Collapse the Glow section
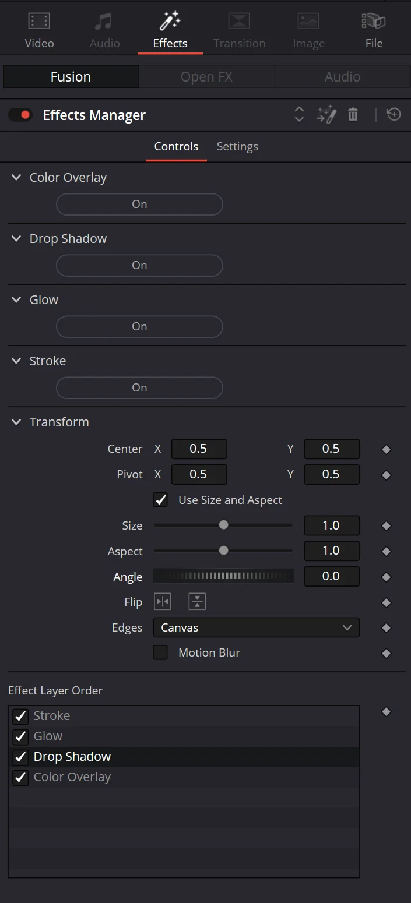Viewport: 411px width, 903px height. coord(16,300)
